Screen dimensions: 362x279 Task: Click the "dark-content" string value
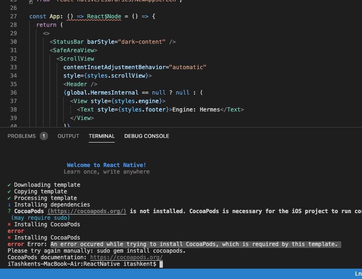(x=142, y=42)
